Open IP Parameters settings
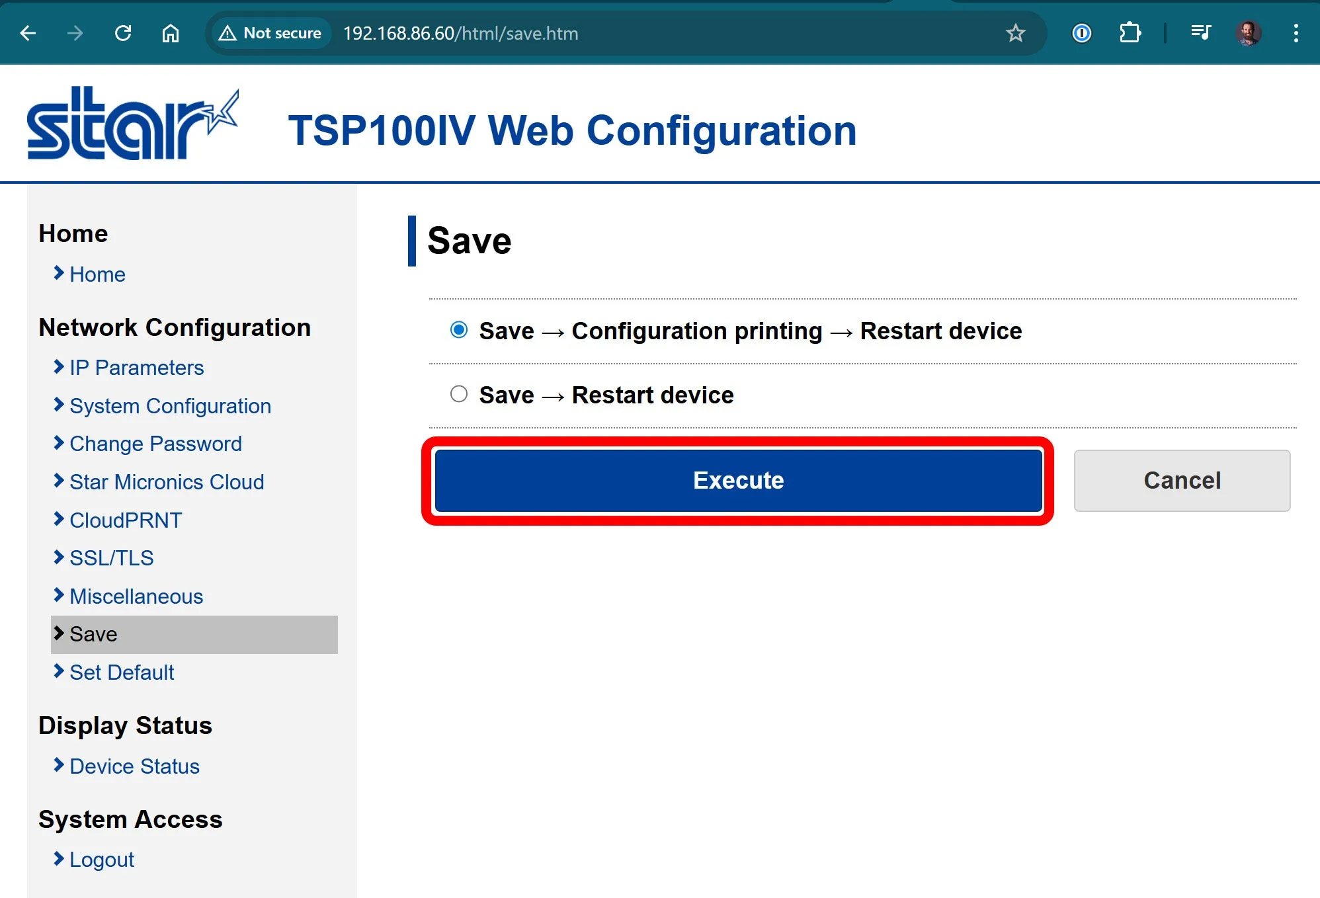This screenshot has height=898, width=1320. (136, 368)
